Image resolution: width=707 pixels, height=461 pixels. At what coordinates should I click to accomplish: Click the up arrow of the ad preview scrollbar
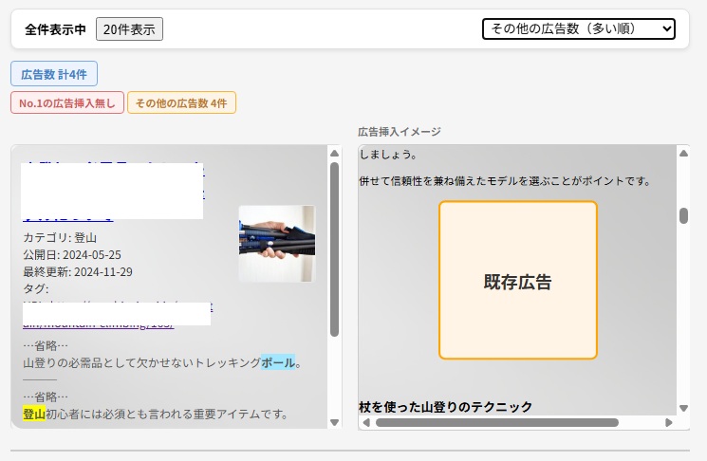click(x=683, y=154)
